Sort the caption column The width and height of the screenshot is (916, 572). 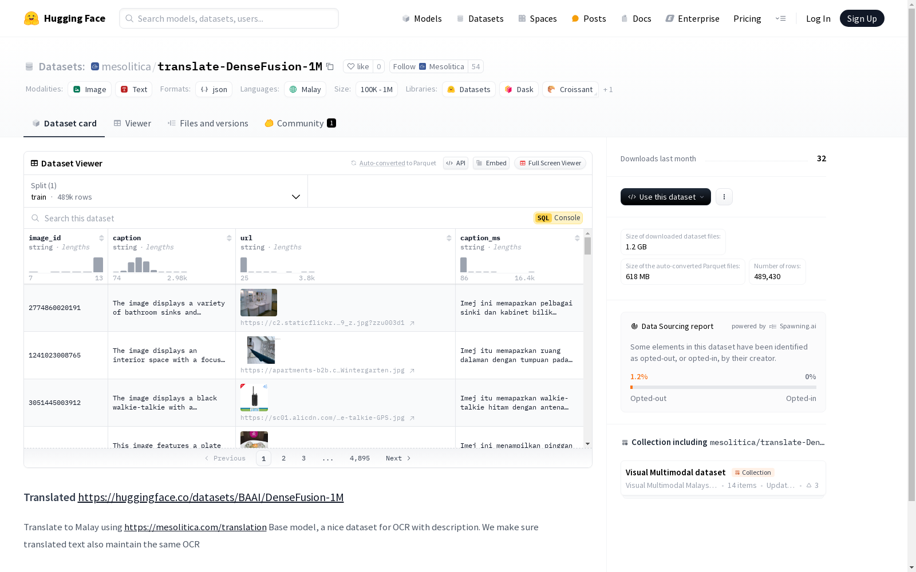(x=229, y=238)
